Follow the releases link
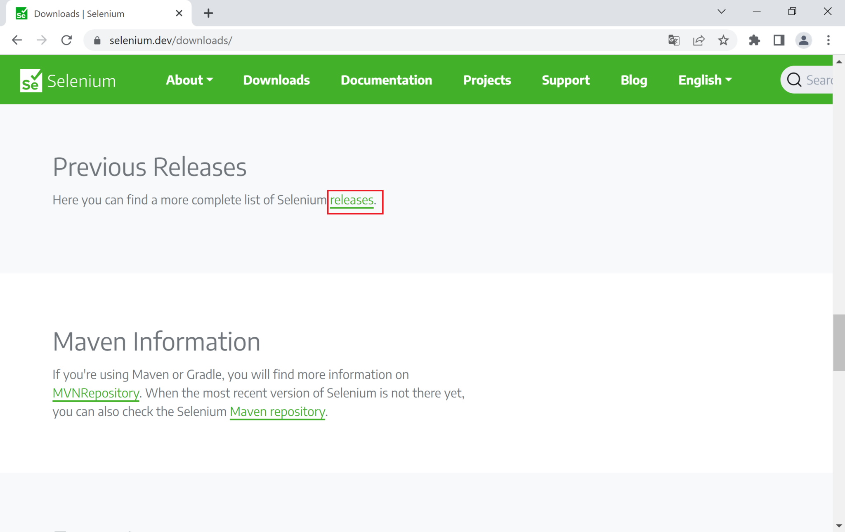Screen dimensions: 845x532 (352, 200)
